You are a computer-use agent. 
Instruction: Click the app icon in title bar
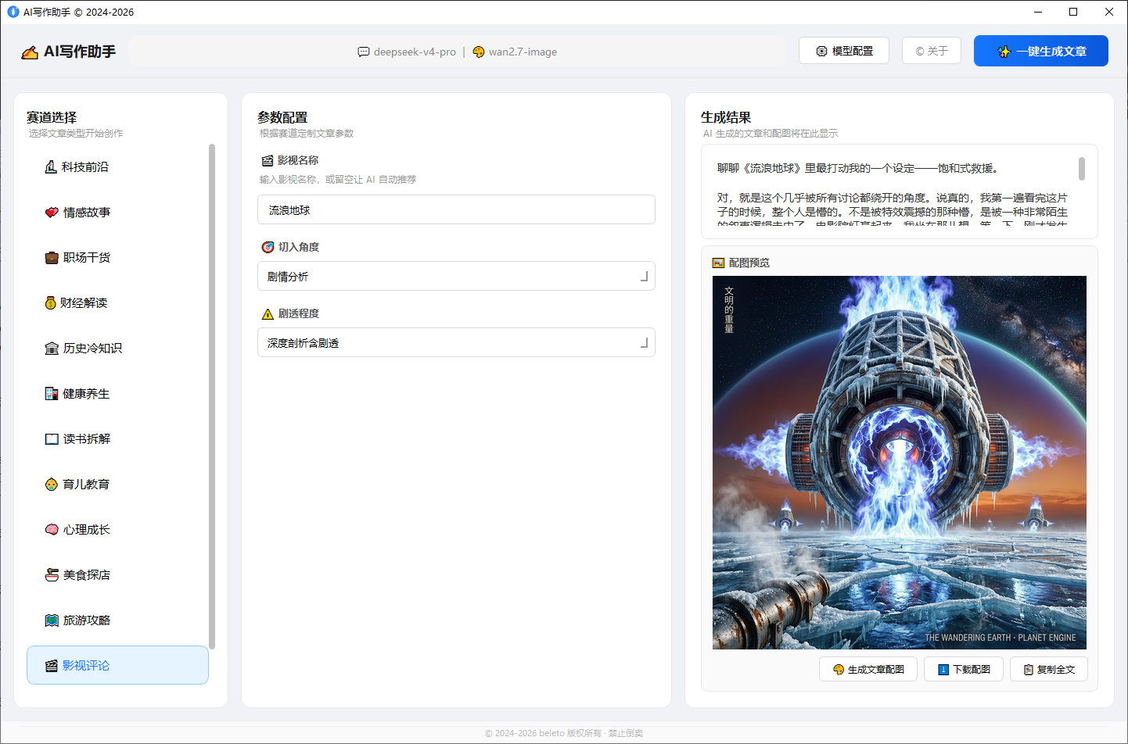tap(13, 12)
